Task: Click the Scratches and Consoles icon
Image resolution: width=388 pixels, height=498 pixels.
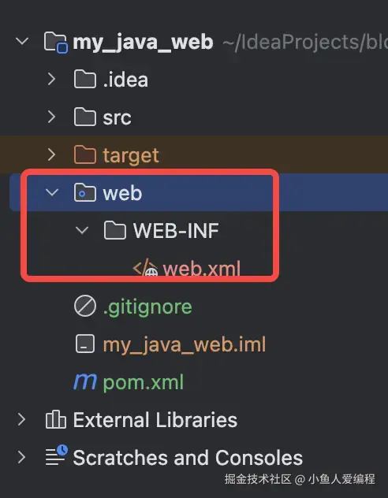Action: [x=56, y=455]
